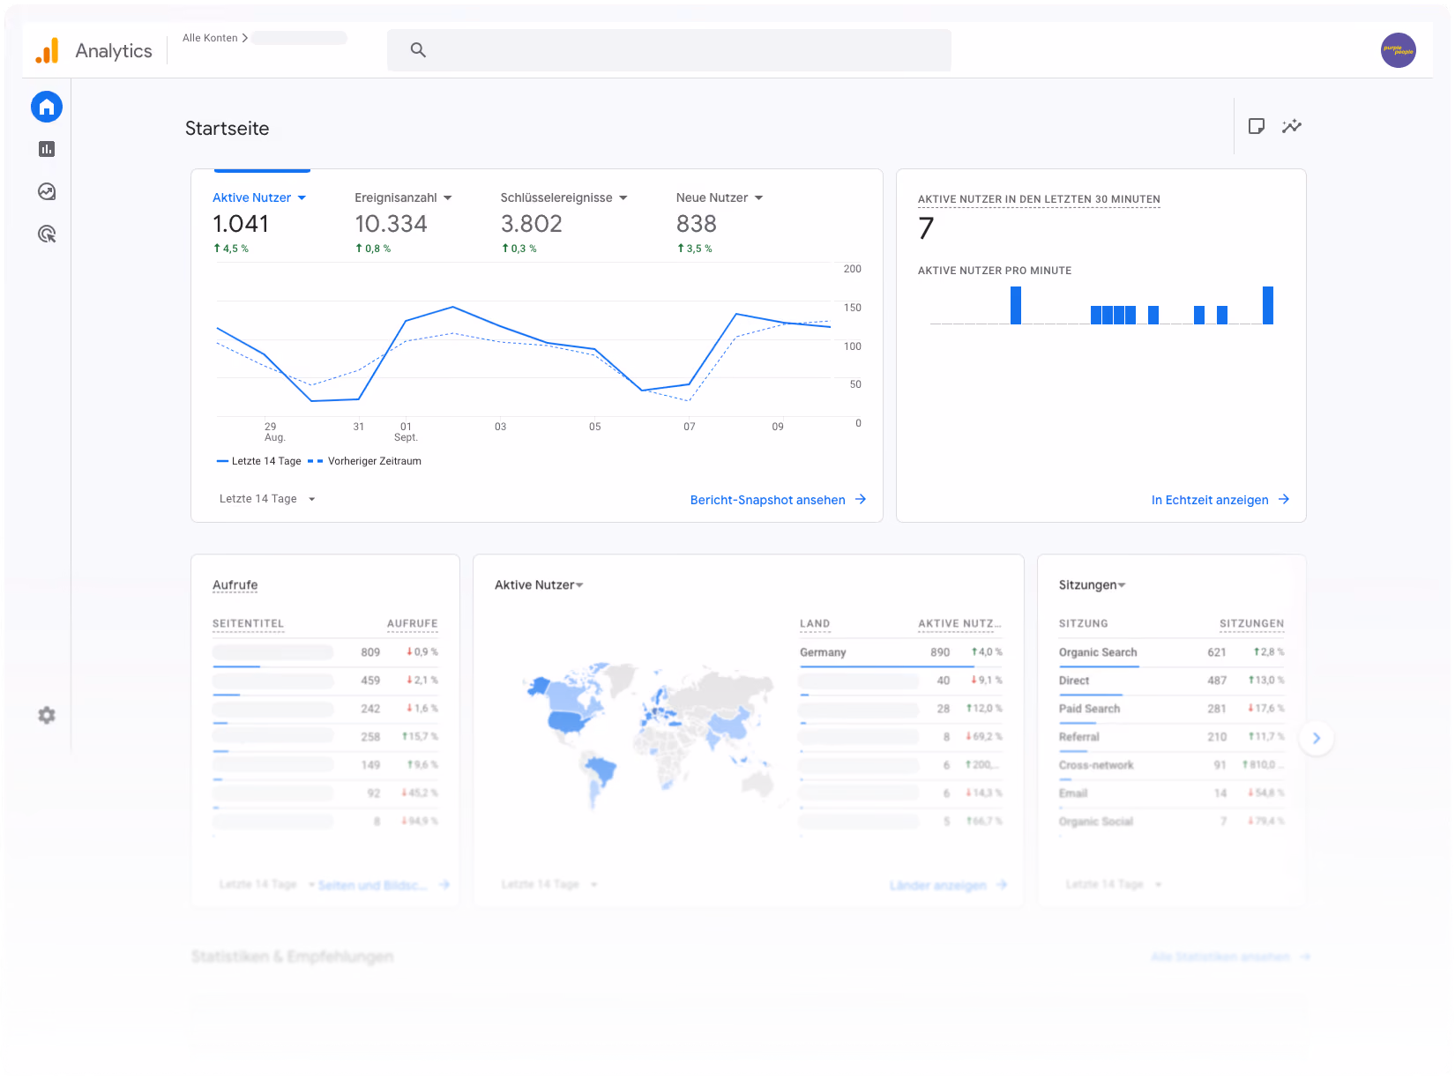Click the search magnifier icon
The image size is (1455, 1079).
tap(418, 50)
